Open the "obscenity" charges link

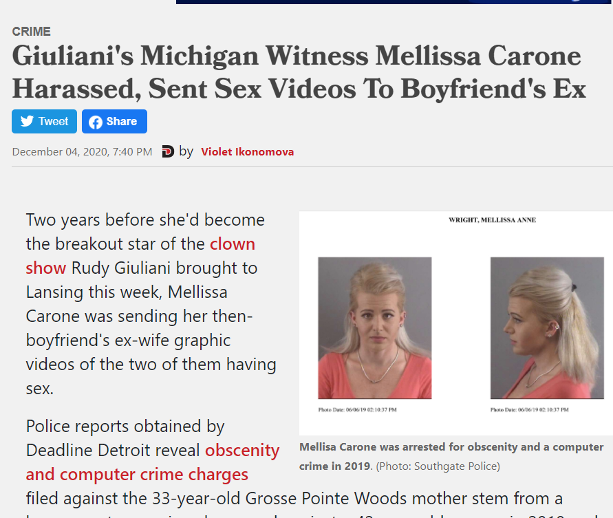click(242, 451)
